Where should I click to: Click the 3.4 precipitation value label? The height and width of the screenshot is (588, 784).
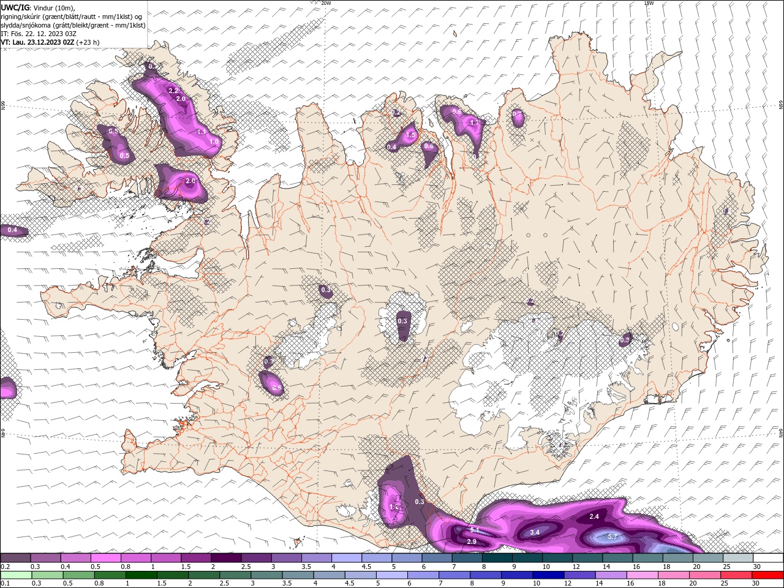click(535, 532)
